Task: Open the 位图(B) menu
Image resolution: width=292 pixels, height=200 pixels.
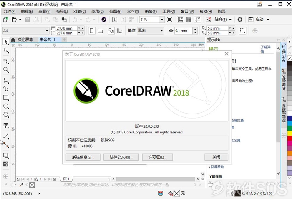Action: point(116,12)
